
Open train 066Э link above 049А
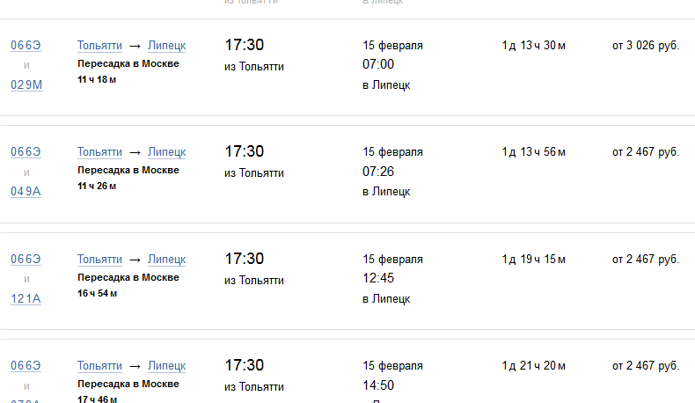click(x=26, y=152)
